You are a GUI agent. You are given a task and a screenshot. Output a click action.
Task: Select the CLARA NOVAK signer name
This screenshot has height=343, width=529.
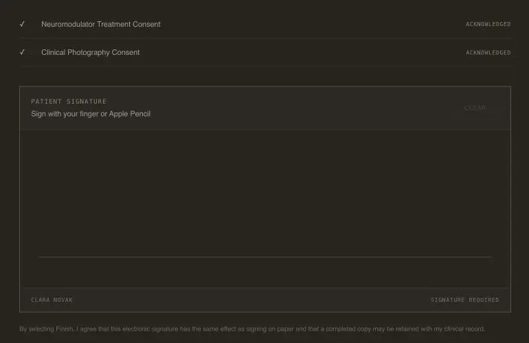click(x=52, y=300)
